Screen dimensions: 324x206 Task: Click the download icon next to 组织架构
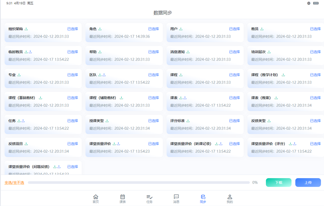click(x=26, y=29)
